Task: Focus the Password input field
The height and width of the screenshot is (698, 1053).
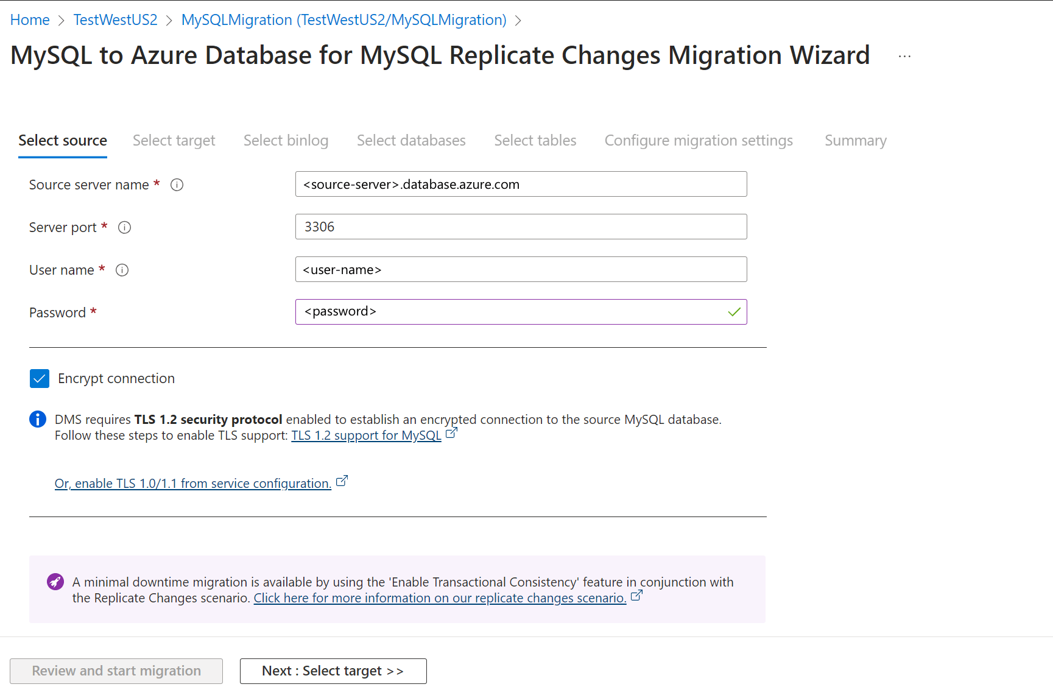Action: (512, 312)
